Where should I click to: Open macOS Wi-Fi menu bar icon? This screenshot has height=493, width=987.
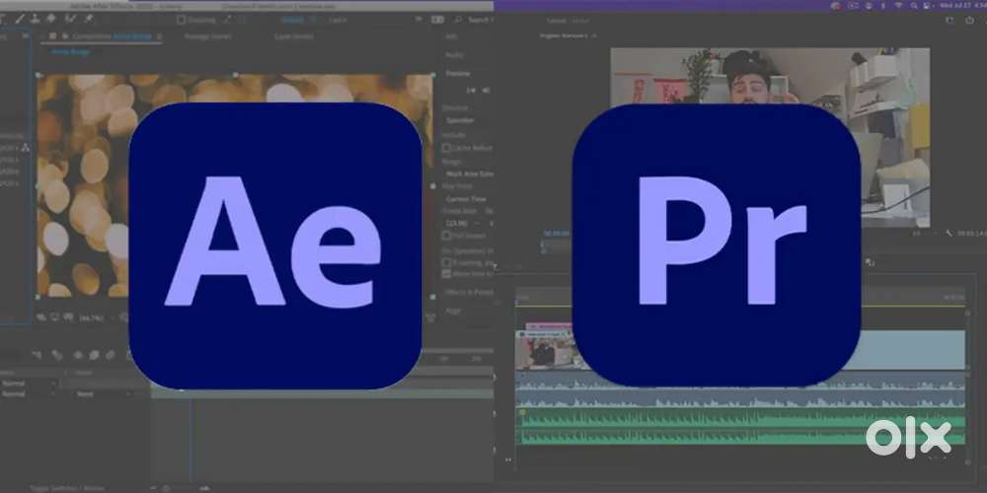coord(898,6)
